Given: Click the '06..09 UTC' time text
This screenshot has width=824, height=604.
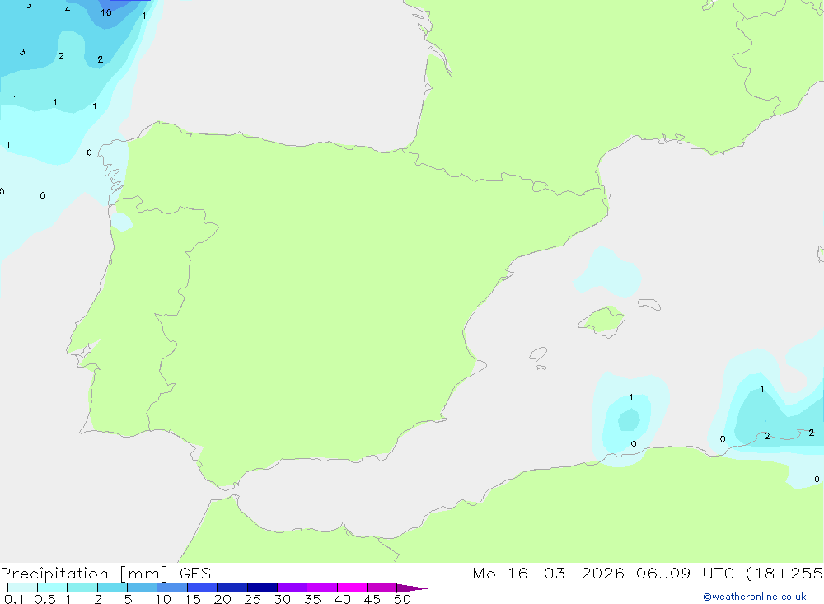Looking at the screenshot, I should (685, 574).
